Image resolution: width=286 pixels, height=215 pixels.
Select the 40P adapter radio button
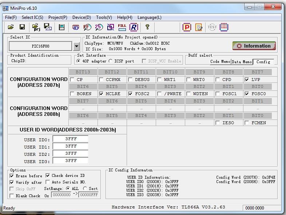[79, 61]
